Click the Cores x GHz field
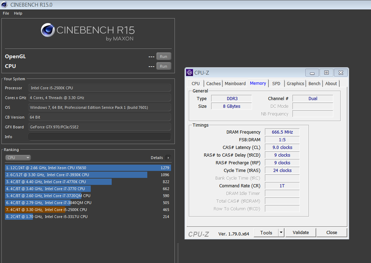 99,98
